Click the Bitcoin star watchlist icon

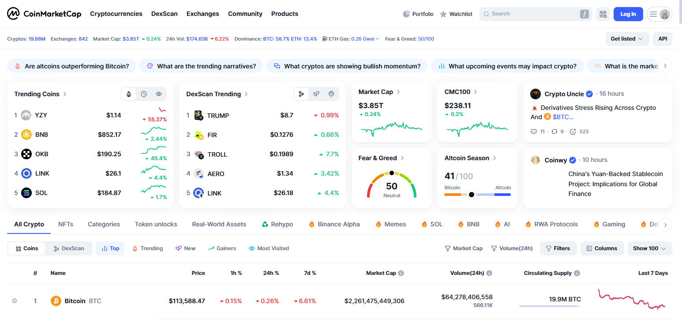pyautogui.click(x=15, y=301)
